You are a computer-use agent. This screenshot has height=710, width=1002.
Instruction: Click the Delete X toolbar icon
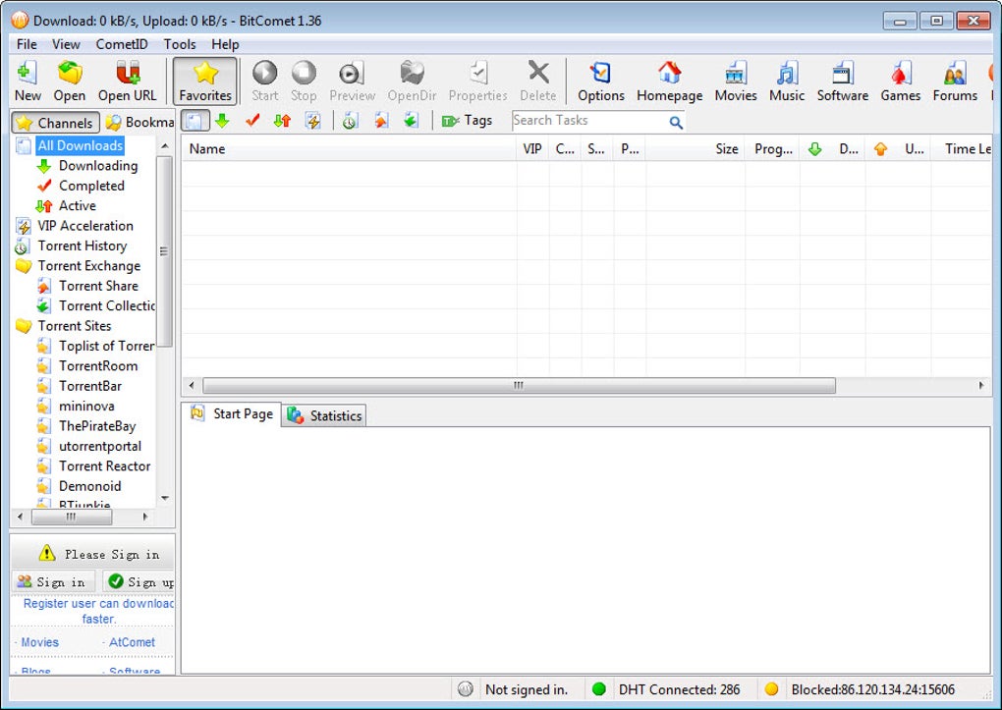[x=538, y=82]
